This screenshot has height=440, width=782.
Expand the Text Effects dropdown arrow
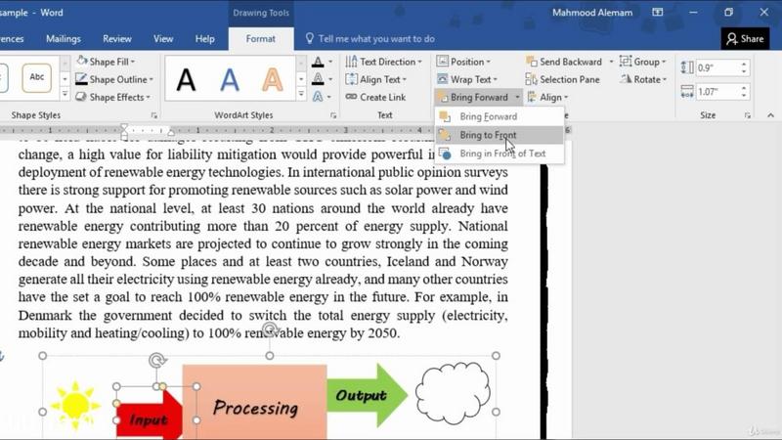329,97
